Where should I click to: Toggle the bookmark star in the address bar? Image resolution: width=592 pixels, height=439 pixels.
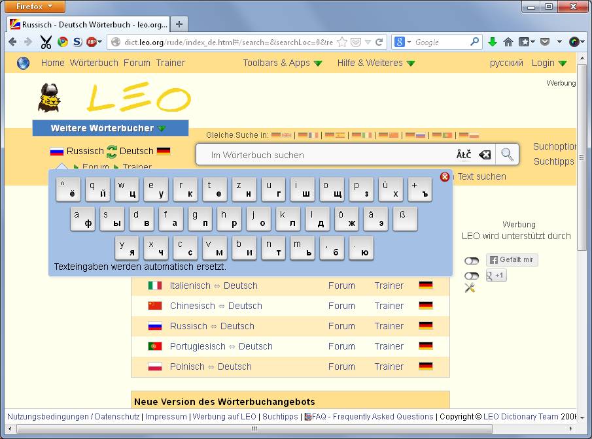coord(342,42)
